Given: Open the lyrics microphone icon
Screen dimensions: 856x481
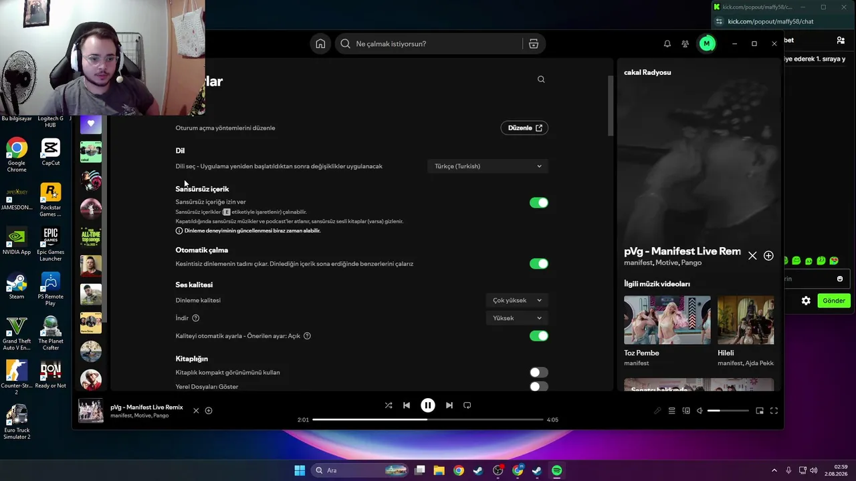Looking at the screenshot, I should tap(657, 411).
